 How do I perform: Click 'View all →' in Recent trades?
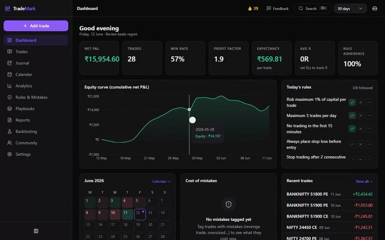point(364,181)
